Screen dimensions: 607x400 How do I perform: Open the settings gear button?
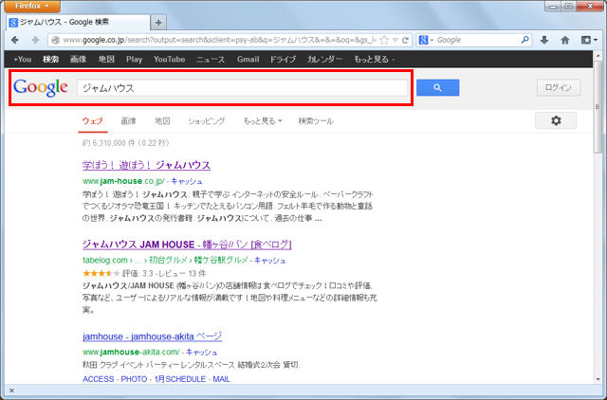tap(556, 120)
